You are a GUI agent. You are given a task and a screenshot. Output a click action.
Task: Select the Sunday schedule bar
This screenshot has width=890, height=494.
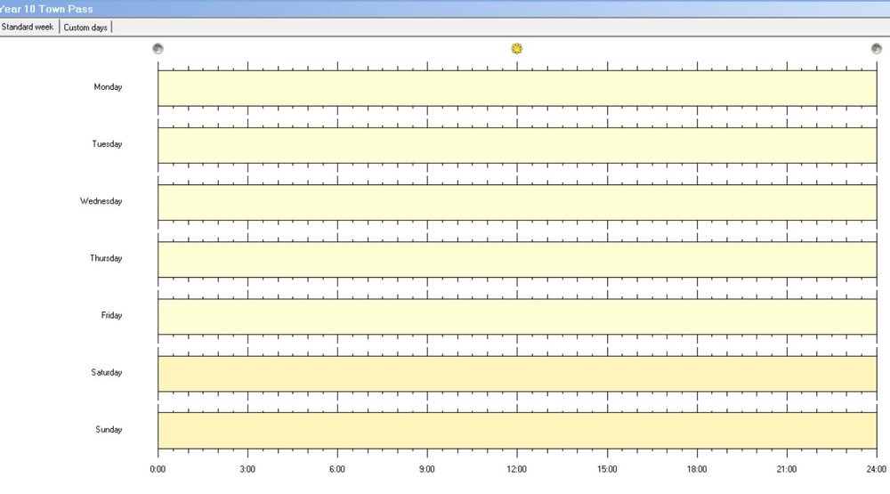pos(517,431)
